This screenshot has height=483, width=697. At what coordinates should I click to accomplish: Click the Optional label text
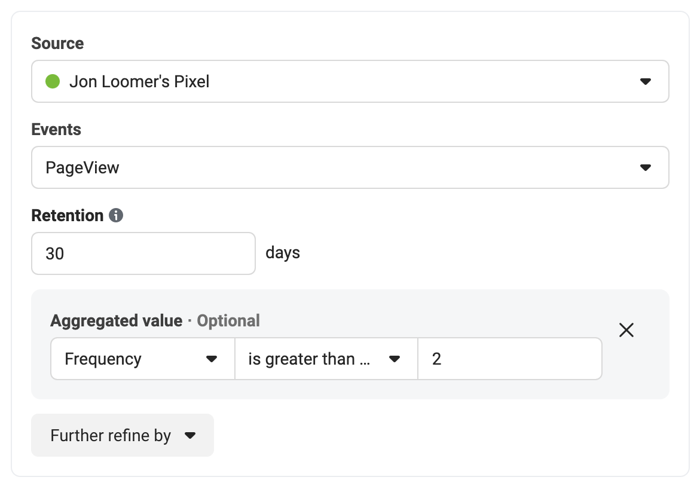click(228, 321)
